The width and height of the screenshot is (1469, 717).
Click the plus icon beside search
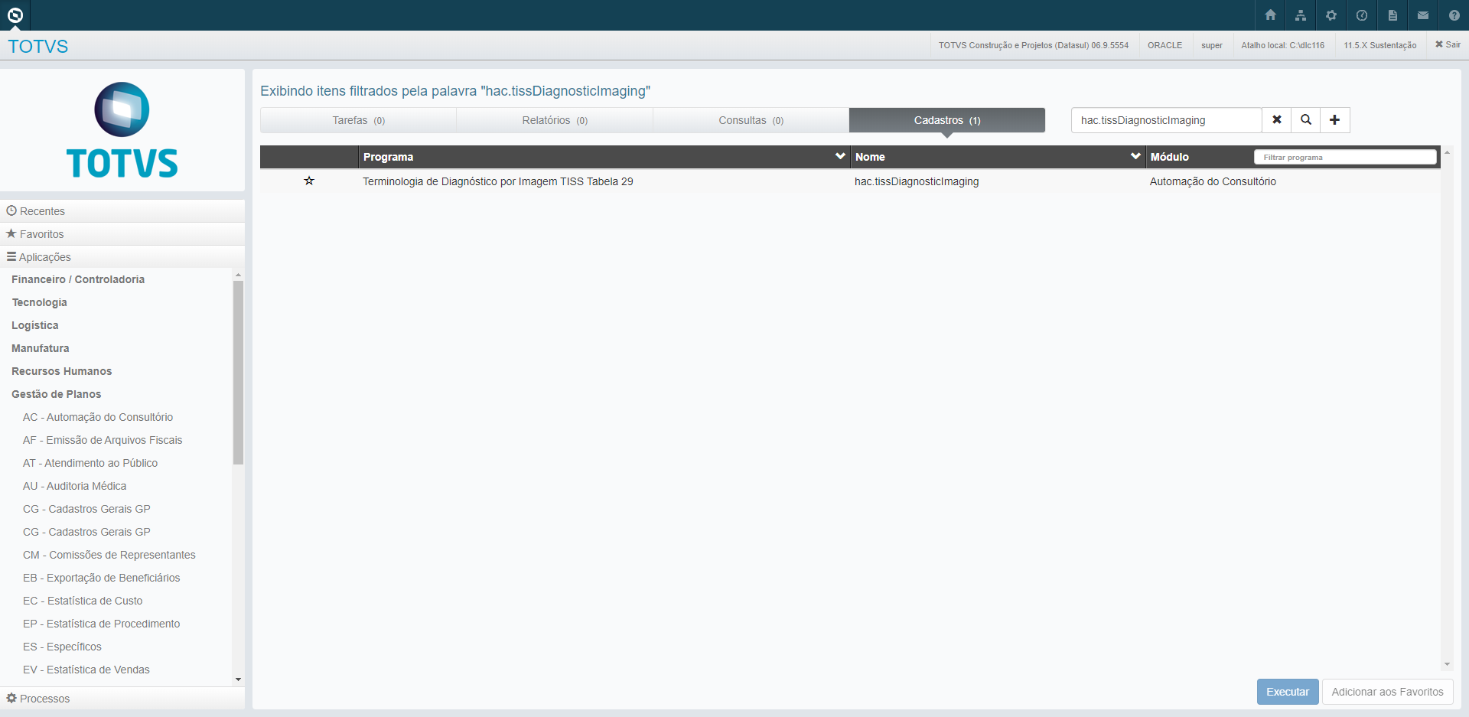pyautogui.click(x=1335, y=120)
